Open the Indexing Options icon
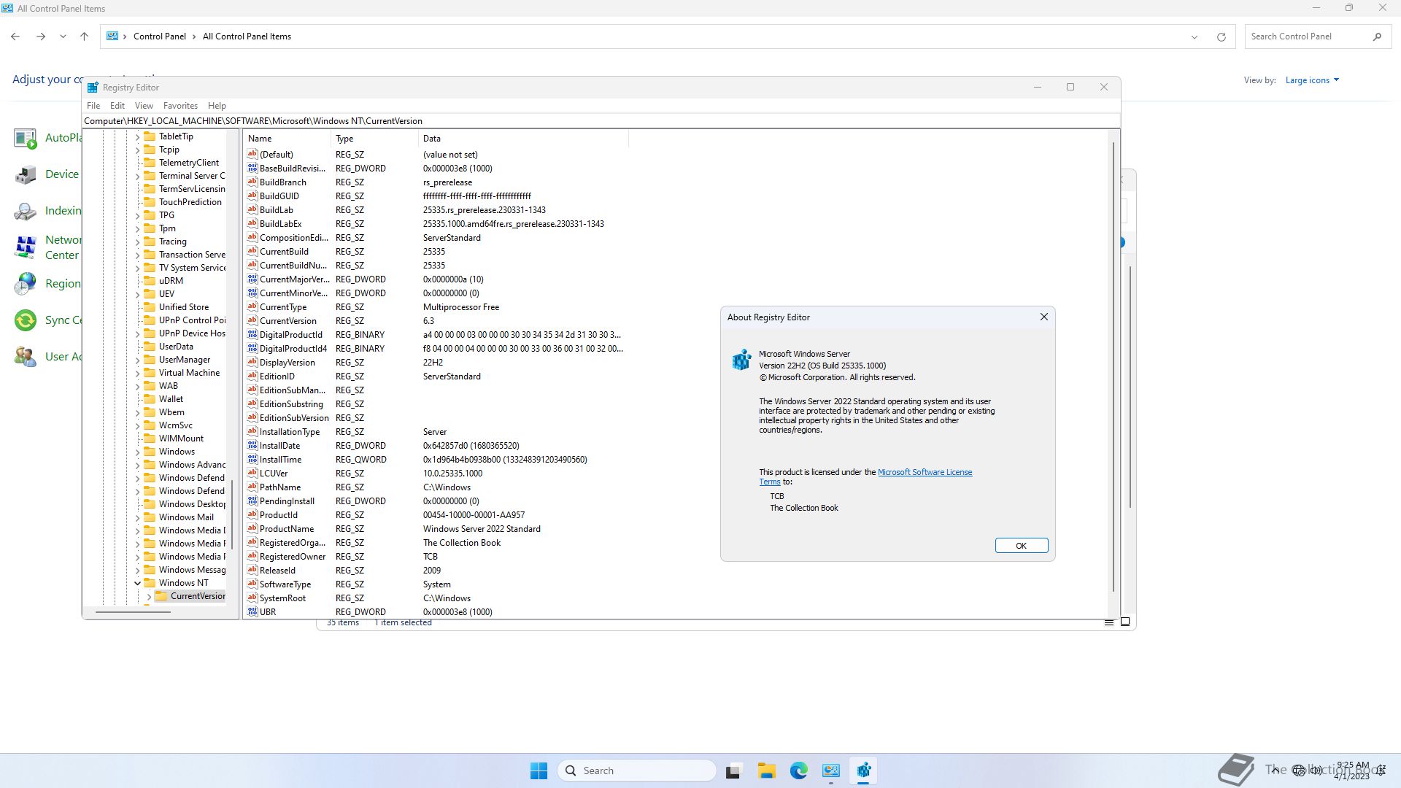This screenshot has height=788, width=1401. click(x=26, y=211)
